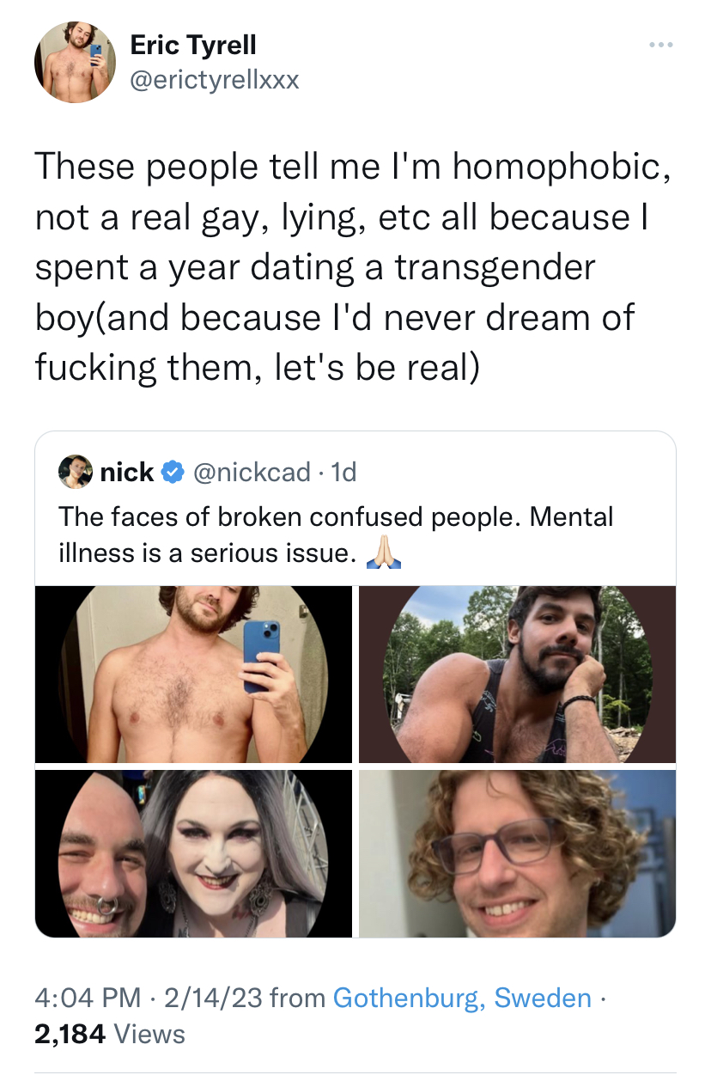The width and height of the screenshot is (711, 1075).
Task: Open the dropdown menu via the ellipsis icon
Action: point(659,44)
